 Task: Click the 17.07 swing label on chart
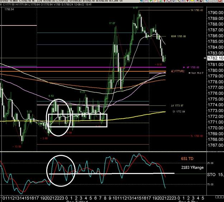pos(112,23)
